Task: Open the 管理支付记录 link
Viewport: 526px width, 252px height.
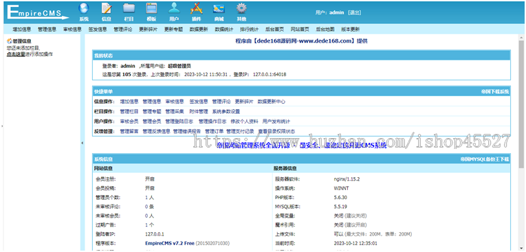Action: click(x=240, y=131)
